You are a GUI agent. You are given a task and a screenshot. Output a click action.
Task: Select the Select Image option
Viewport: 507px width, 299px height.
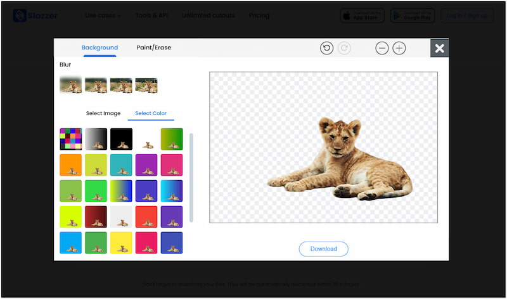coord(103,114)
